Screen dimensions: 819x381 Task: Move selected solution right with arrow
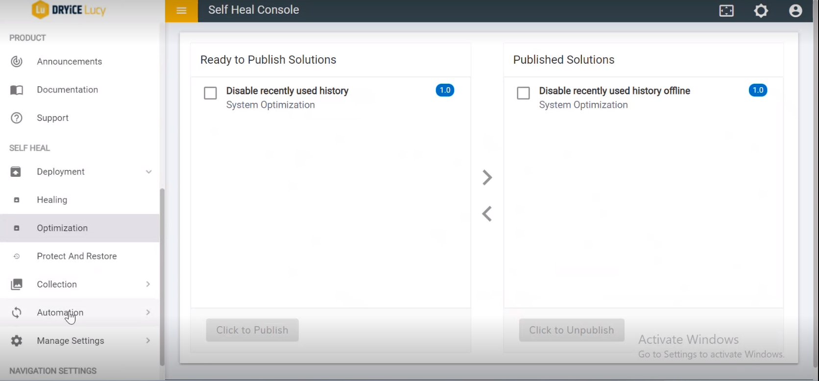(x=487, y=177)
